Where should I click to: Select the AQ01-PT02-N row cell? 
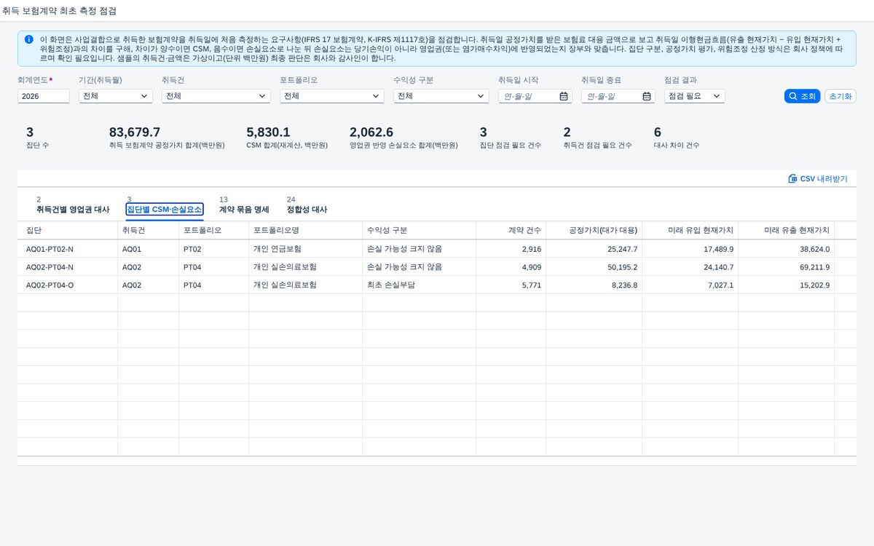[x=68, y=249]
